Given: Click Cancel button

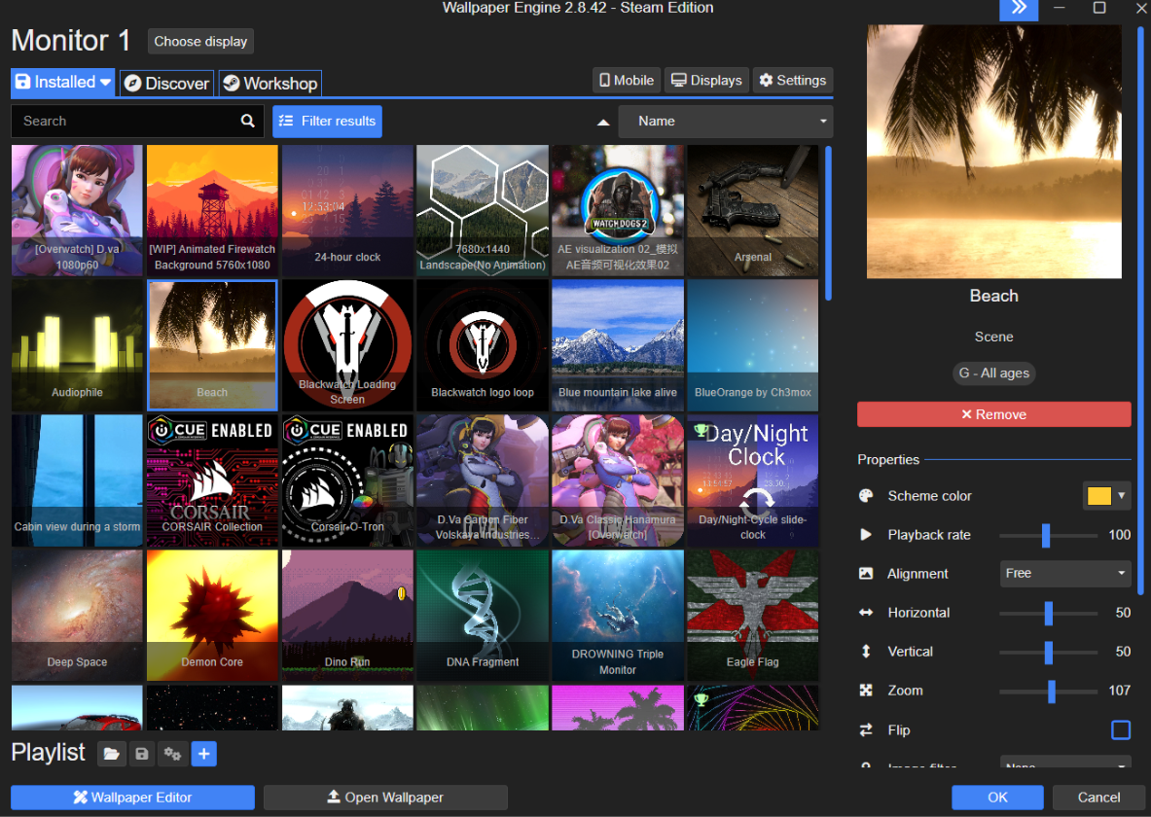Looking at the screenshot, I should tap(1098, 798).
